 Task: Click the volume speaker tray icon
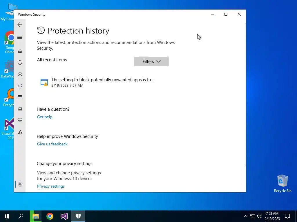pyautogui.click(x=259, y=216)
